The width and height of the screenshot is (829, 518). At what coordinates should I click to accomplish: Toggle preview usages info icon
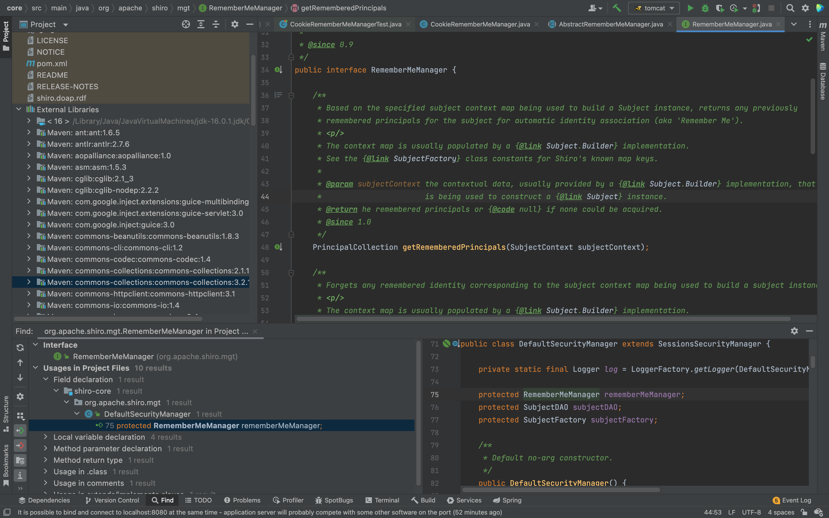(x=20, y=475)
